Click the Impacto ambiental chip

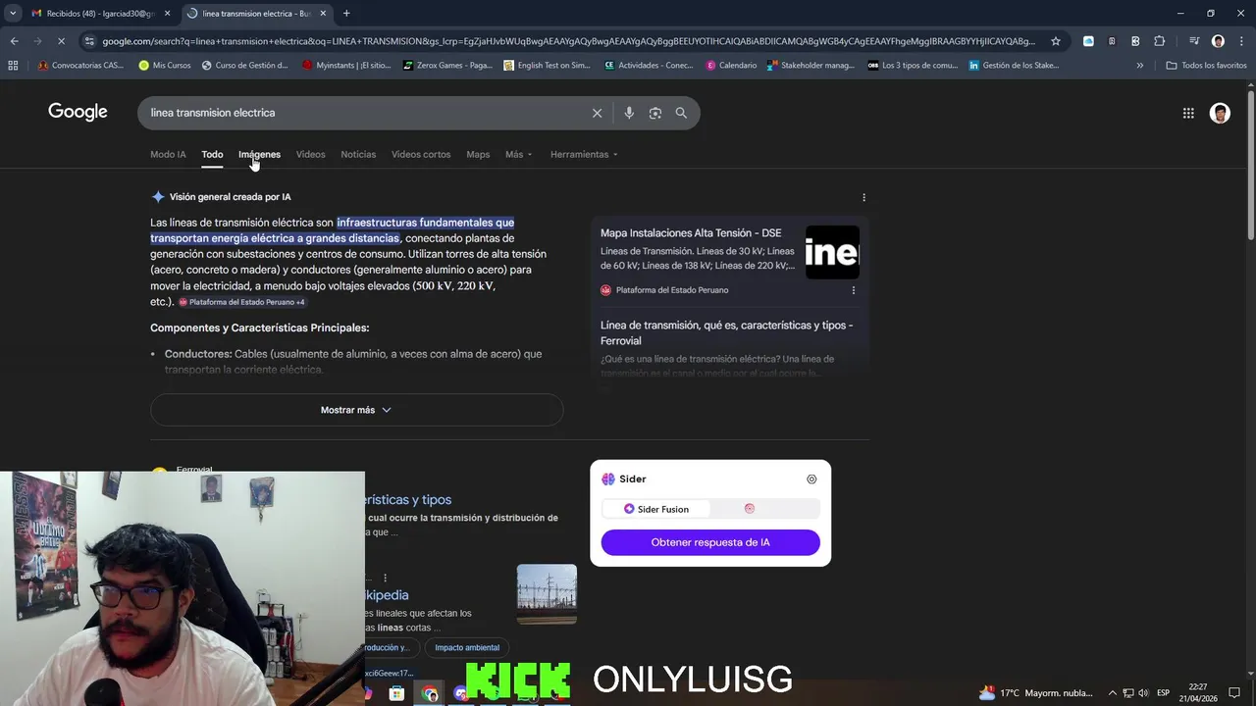(x=467, y=647)
